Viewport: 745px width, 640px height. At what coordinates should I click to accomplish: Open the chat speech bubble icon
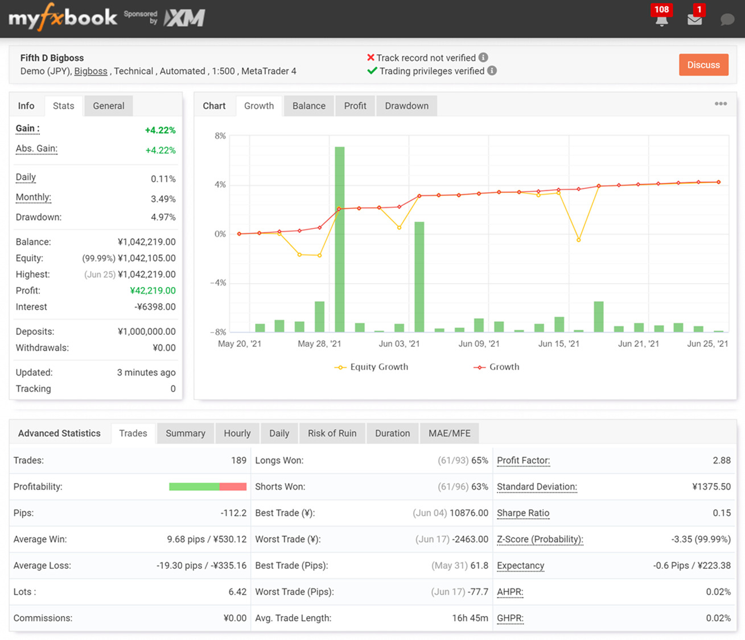727,20
